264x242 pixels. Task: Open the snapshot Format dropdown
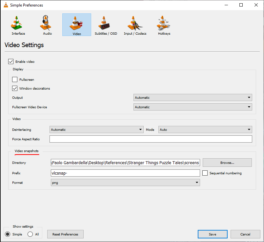pyautogui.click(x=125, y=182)
